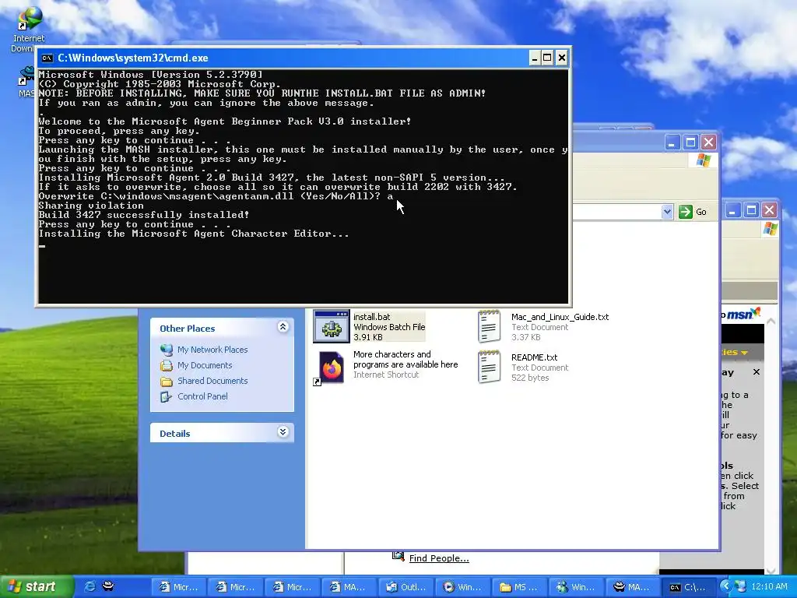Open the Mac_and_Linux_Guide.txt document icon
This screenshot has width=797, height=598.
pos(489,326)
